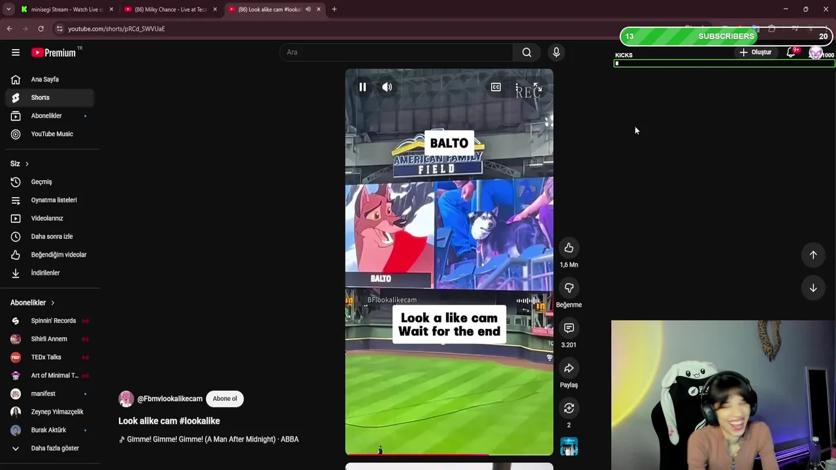Image resolution: width=836 pixels, height=470 pixels.
Task: Open İndirilenler downloads
Action: 50,273
